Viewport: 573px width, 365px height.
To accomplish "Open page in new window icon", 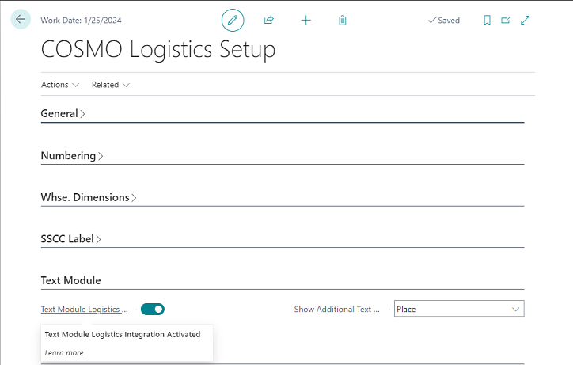I will click(x=506, y=20).
